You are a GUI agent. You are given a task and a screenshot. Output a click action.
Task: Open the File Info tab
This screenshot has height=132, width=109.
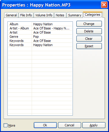26,15
